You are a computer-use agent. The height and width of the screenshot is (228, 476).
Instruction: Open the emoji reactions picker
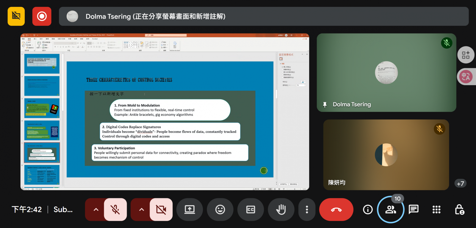(220, 210)
